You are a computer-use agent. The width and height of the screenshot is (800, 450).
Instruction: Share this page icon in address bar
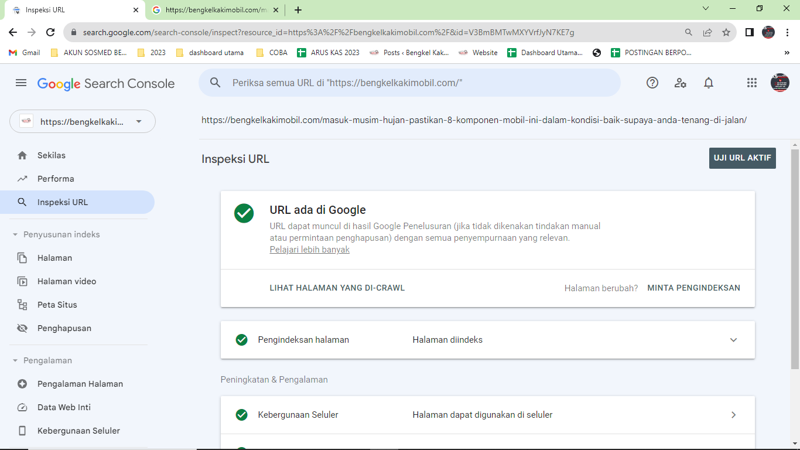click(707, 32)
